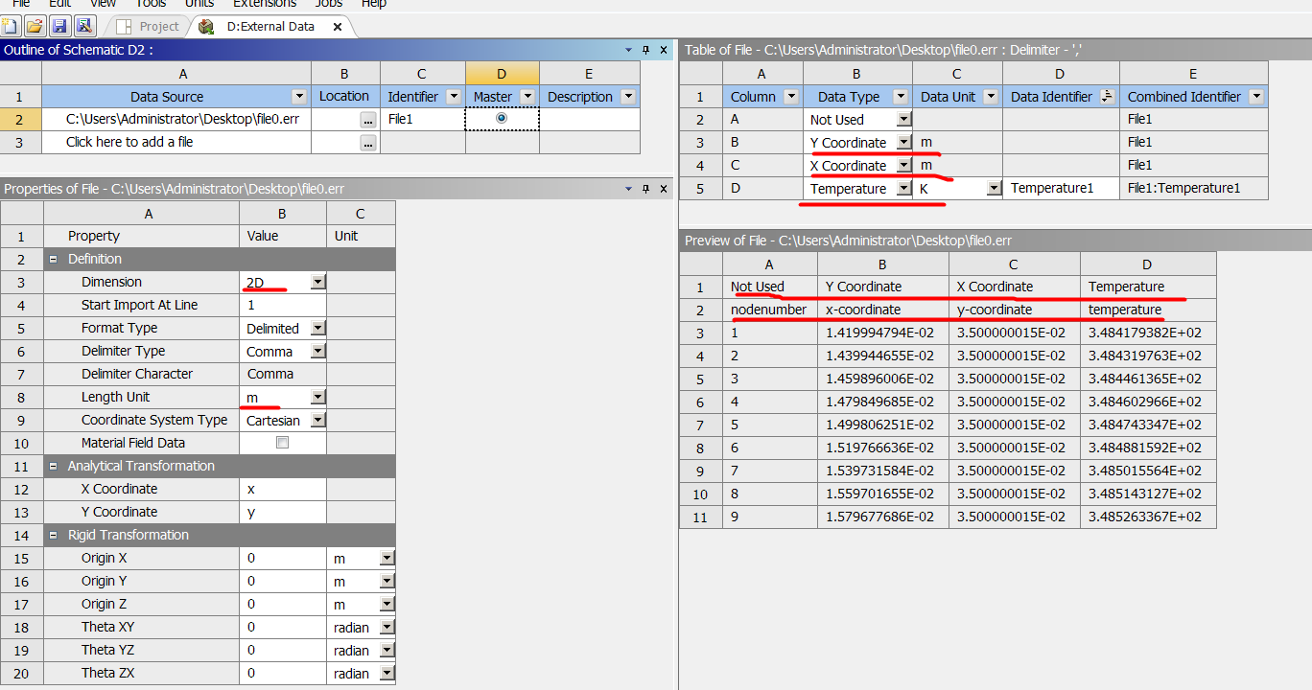Collapse the Rigid Transformation section
This screenshot has height=690, width=1312.
pos(54,535)
